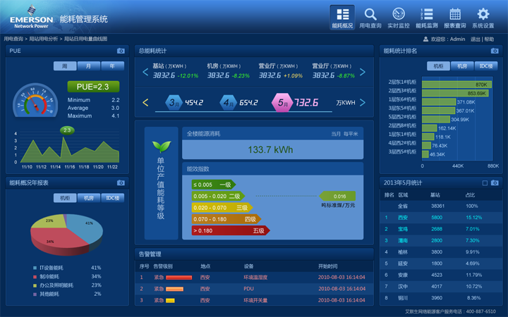Click the green leaf energy icon
This screenshot has width=508, height=317.
point(162,147)
